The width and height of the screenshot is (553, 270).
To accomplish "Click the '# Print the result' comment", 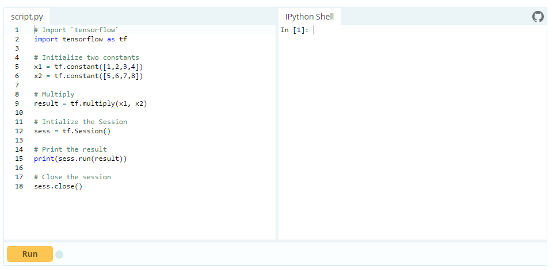I will click(x=70, y=149).
